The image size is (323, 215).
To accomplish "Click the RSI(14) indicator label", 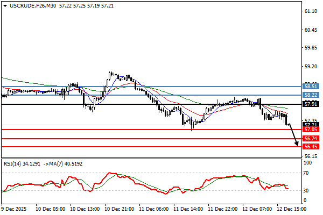I will point(14,164).
